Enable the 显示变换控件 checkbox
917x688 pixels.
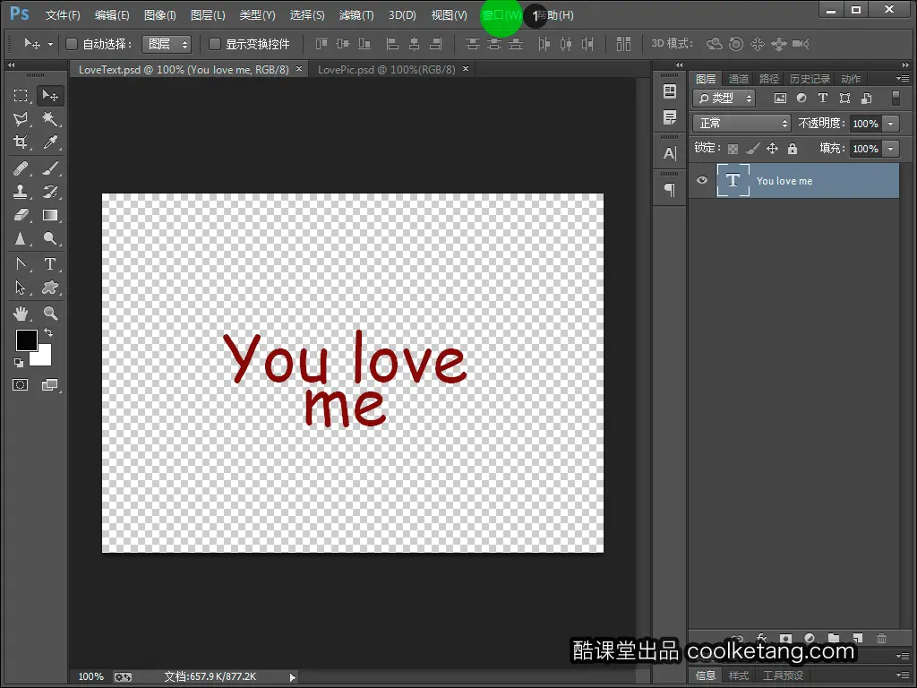tap(215, 44)
